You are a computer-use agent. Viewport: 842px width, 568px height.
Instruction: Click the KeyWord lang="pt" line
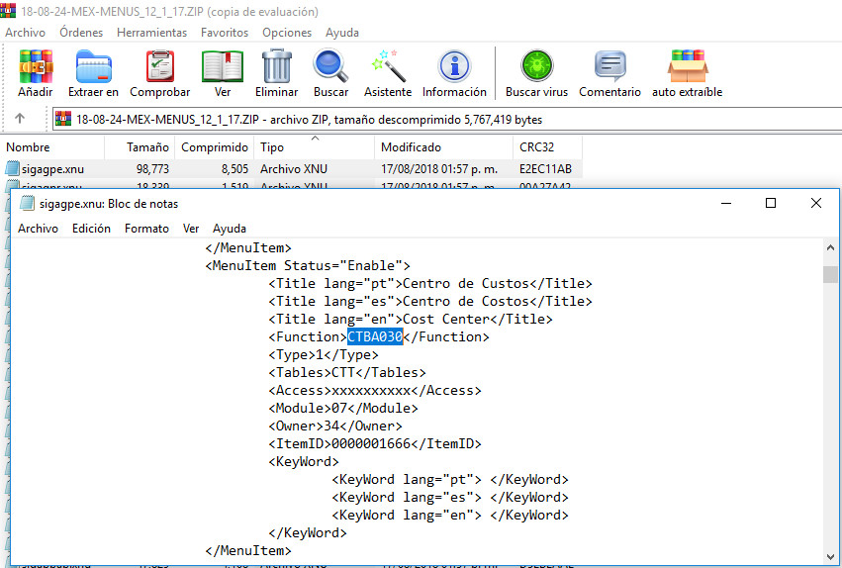tap(450, 479)
